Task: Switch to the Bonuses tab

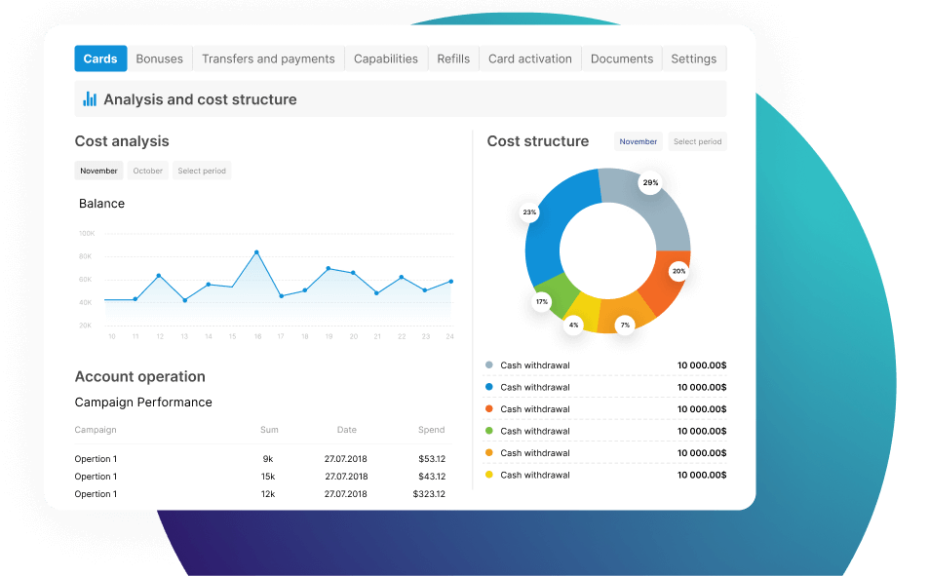Action: [x=159, y=58]
